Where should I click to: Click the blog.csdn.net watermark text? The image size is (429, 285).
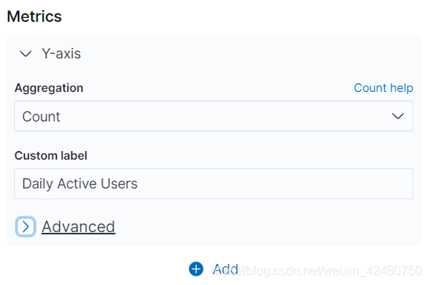317,271
